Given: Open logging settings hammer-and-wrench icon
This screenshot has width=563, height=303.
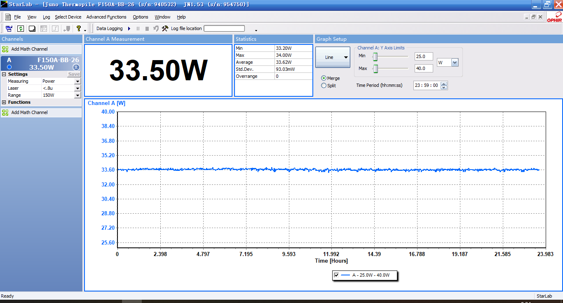Looking at the screenshot, I should tap(165, 28).
